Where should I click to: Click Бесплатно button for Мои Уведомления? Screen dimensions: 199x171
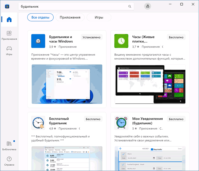point(176,119)
